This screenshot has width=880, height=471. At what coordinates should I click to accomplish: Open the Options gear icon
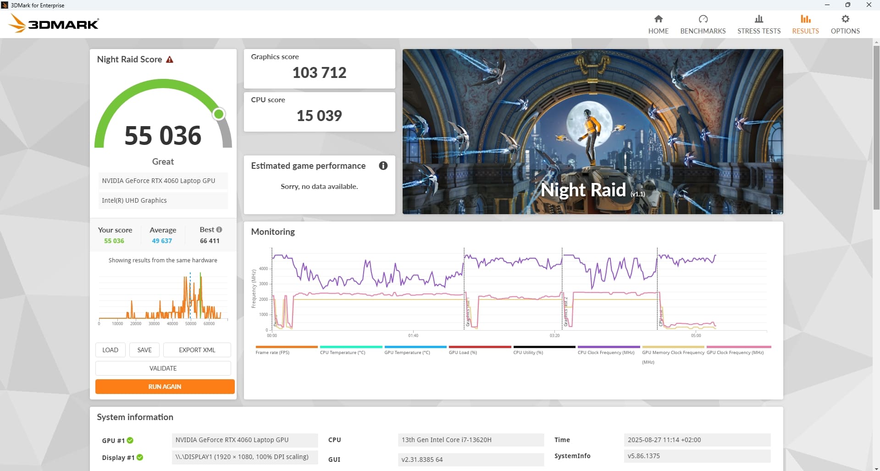point(845,19)
